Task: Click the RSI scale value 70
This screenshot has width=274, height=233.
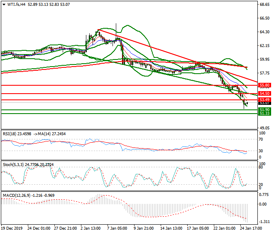Action: [x=261, y=139]
